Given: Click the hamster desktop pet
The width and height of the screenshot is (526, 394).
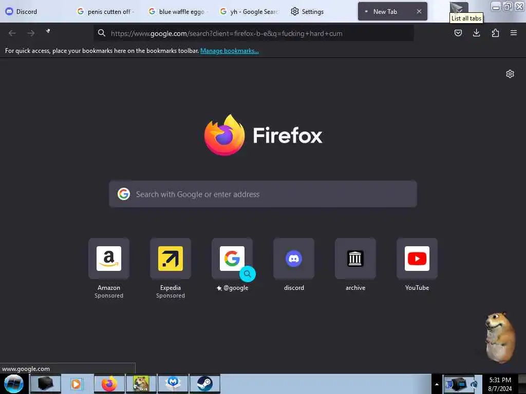Looking at the screenshot, I should [x=500, y=338].
